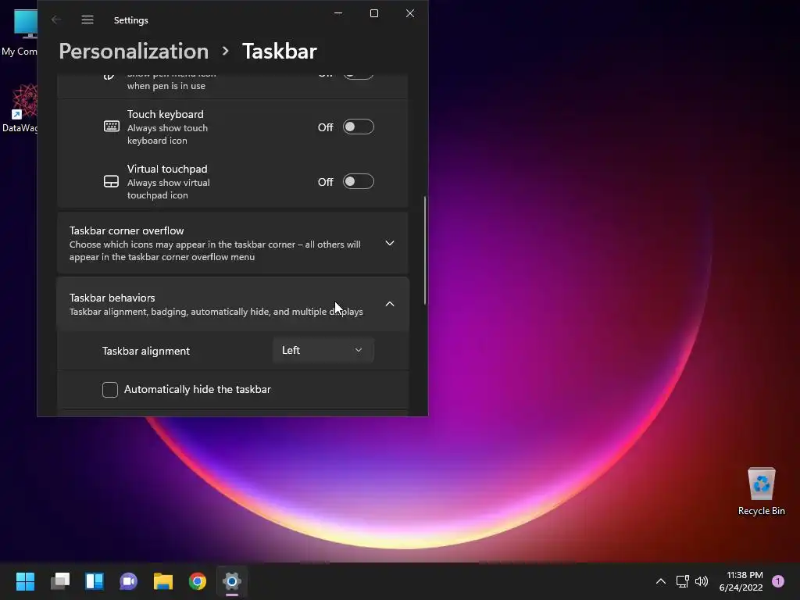Open the clock showing 11:38 PM
Image resolution: width=800 pixels, height=600 pixels.
(x=741, y=581)
